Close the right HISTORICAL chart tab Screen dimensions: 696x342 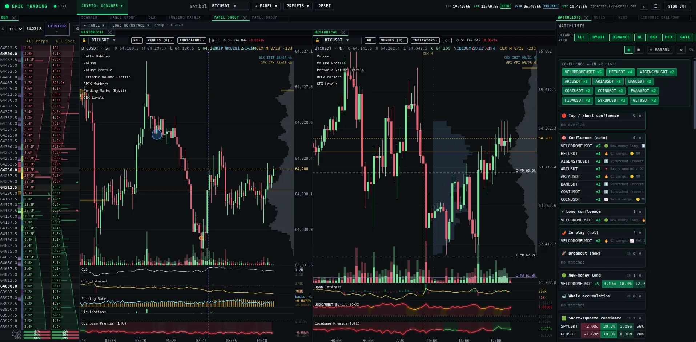tap(343, 32)
